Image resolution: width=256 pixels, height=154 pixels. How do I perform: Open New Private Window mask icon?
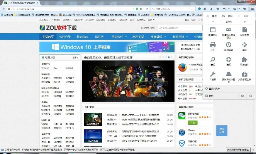[x=229, y=30]
